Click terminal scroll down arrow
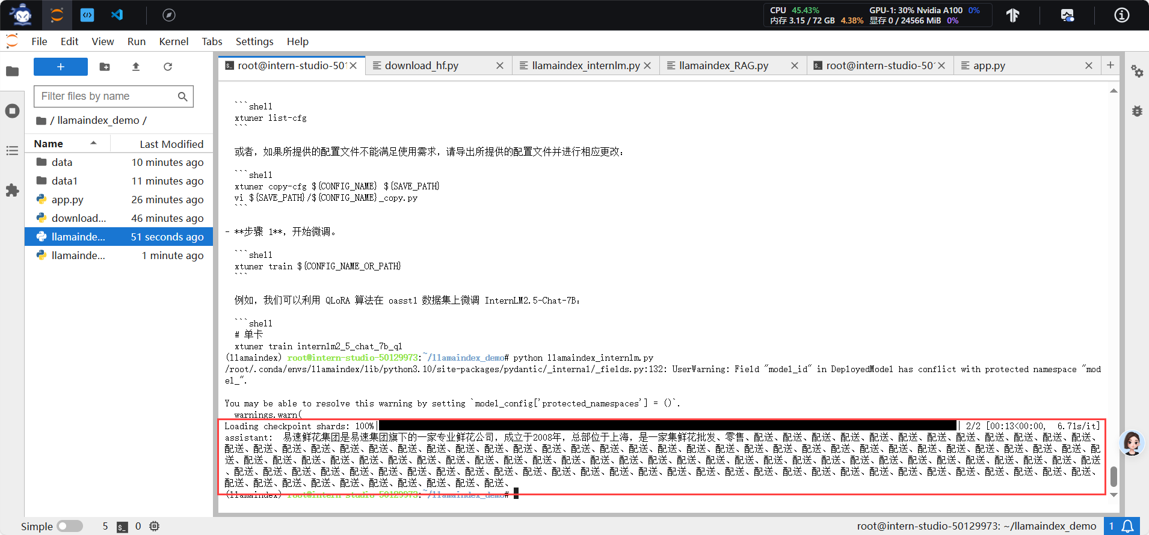 [x=1114, y=495]
